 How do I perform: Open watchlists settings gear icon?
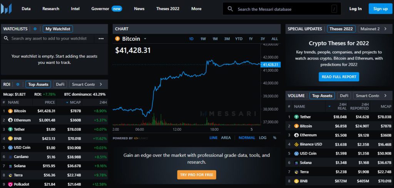tap(35, 29)
